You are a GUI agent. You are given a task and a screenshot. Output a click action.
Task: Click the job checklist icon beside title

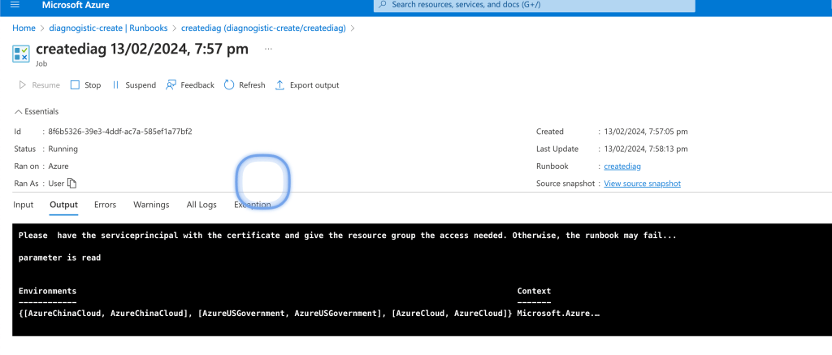(x=21, y=54)
